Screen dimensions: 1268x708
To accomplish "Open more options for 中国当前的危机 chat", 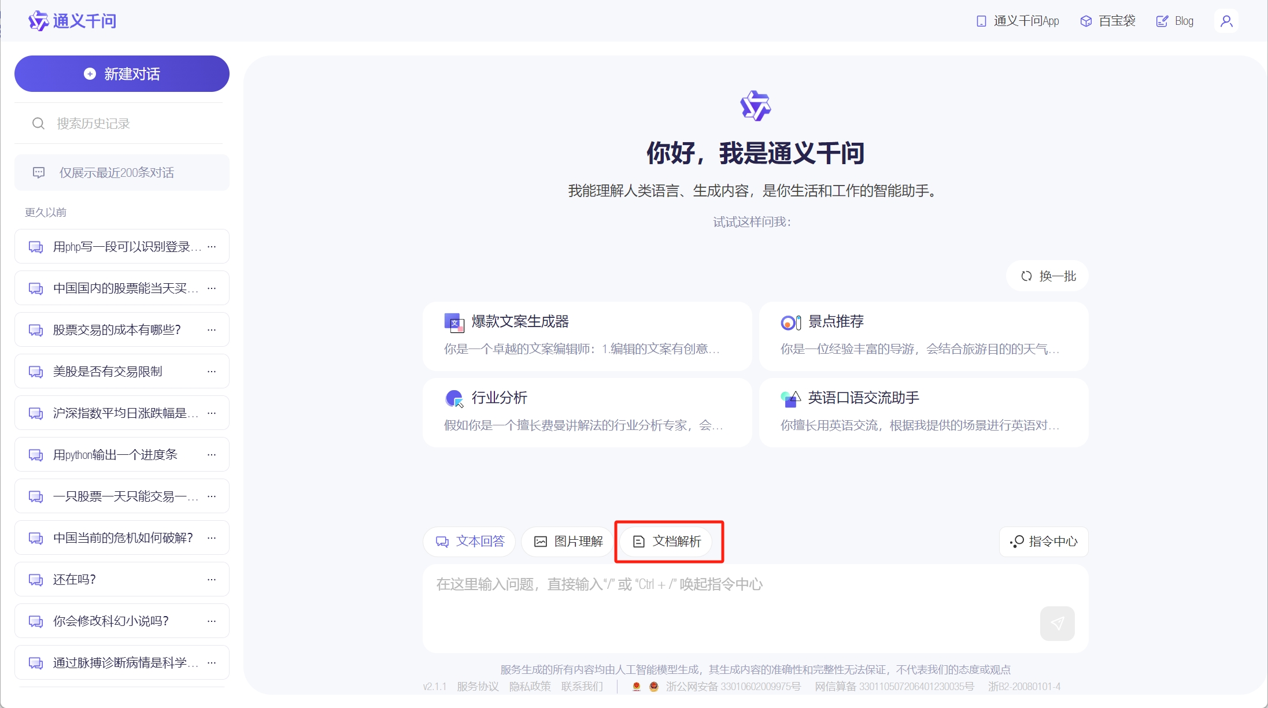I will tap(212, 538).
